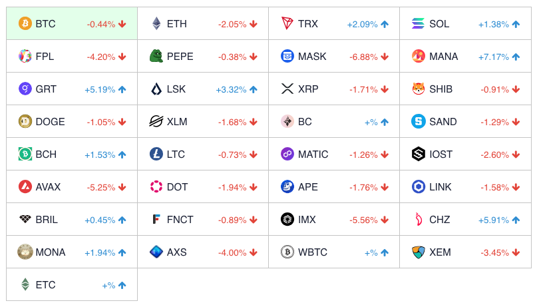This screenshot has height=307, width=539.
Task: Click the Litecoin LTC icon
Action: (156, 154)
